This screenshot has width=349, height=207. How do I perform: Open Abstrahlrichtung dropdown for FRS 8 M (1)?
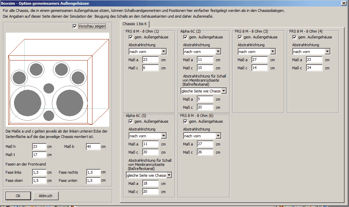163,52
